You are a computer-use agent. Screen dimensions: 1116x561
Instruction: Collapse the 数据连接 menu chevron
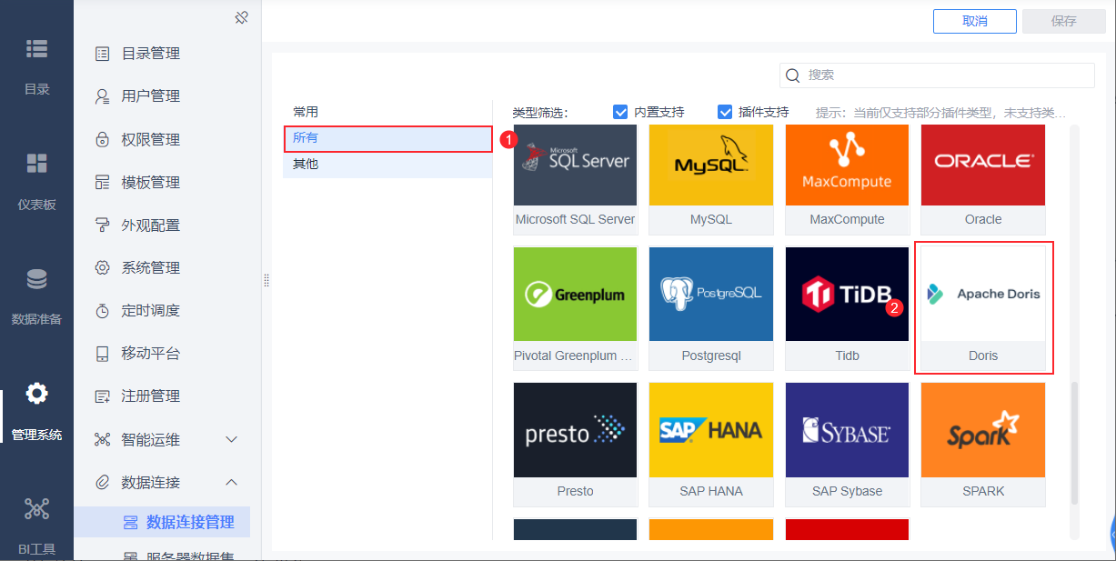click(231, 482)
